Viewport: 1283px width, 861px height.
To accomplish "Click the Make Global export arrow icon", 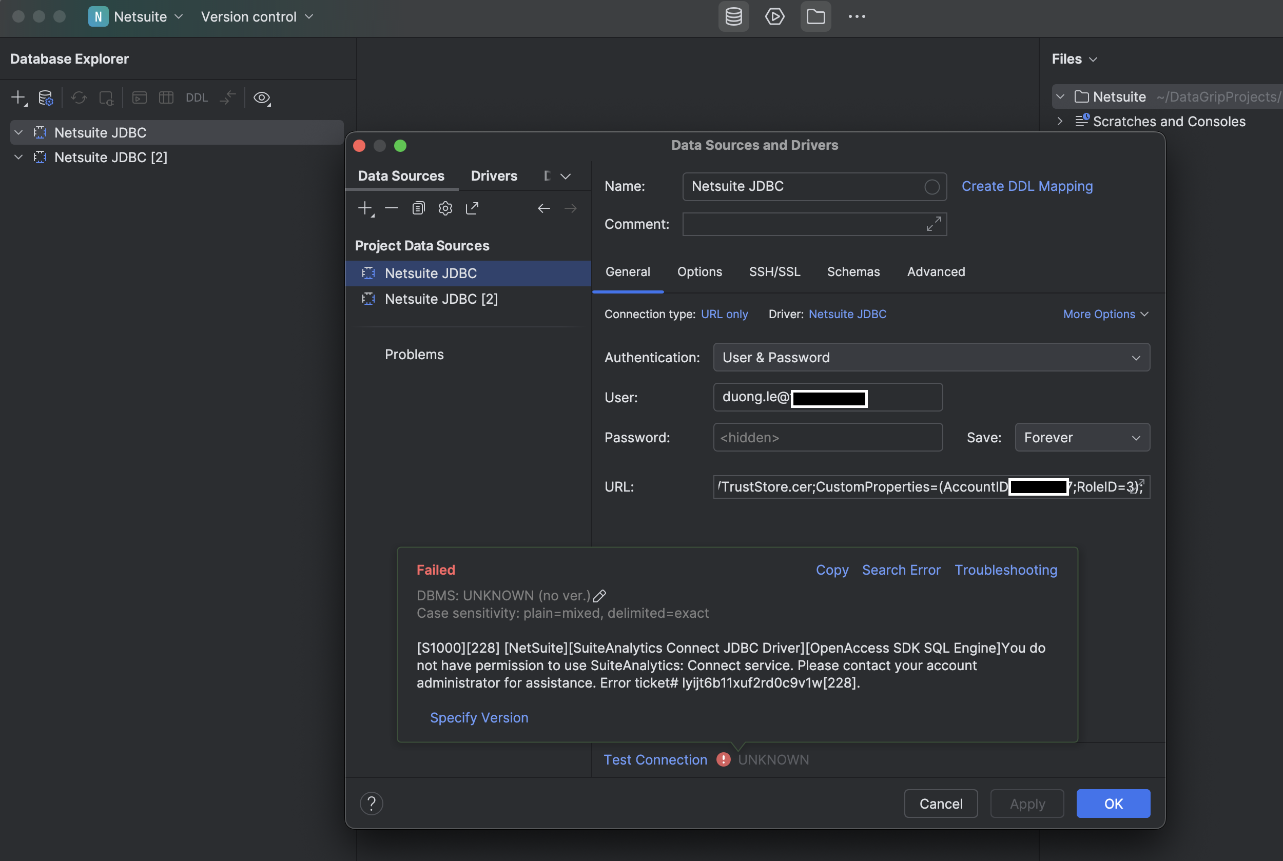I will [472, 208].
